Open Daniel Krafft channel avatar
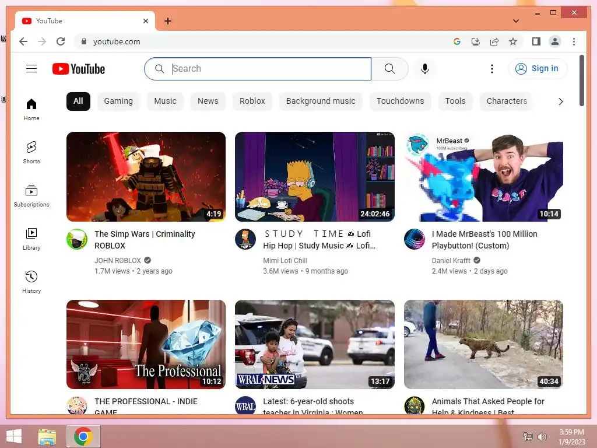597x448 pixels. (x=415, y=239)
